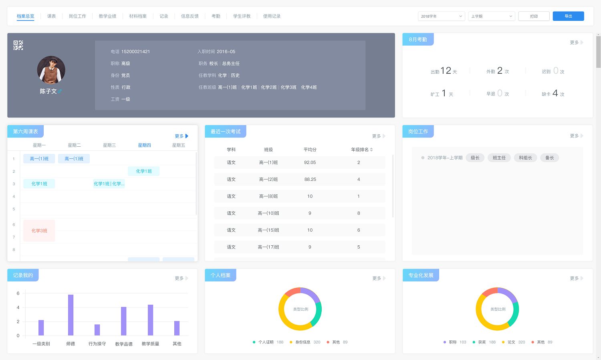601x360 pixels.
Task: Click the 个人档案 donut chart
Action: (300, 309)
